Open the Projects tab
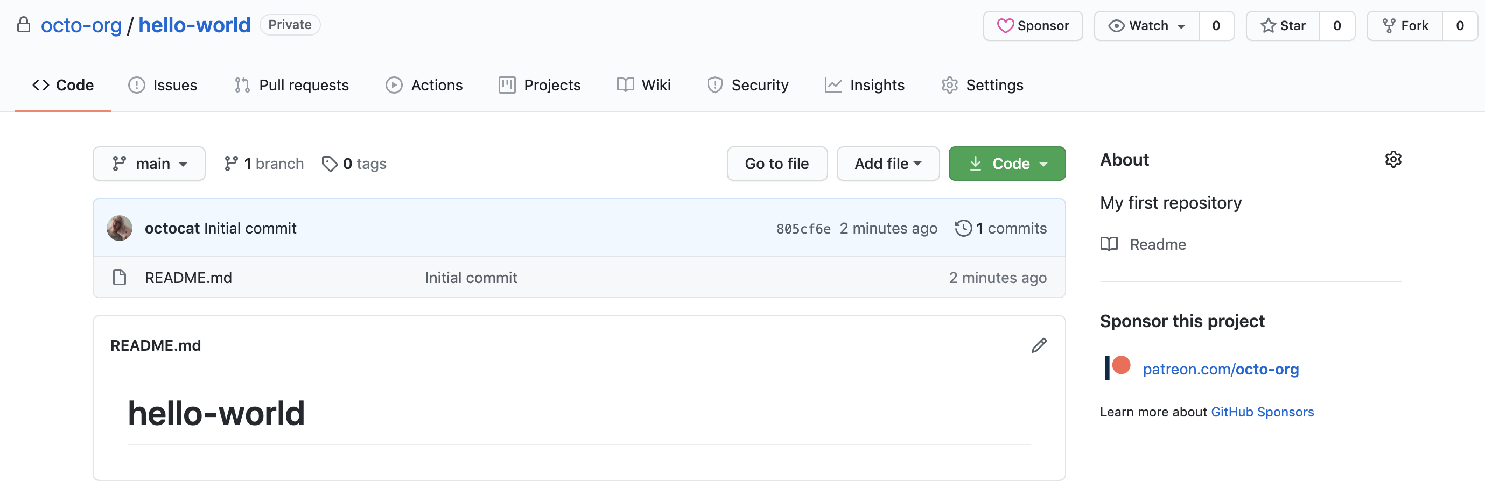The width and height of the screenshot is (1485, 495). [x=540, y=86]
